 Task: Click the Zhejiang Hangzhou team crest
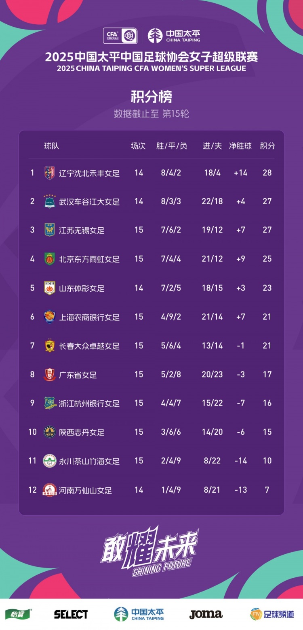[x=49, y=403]
